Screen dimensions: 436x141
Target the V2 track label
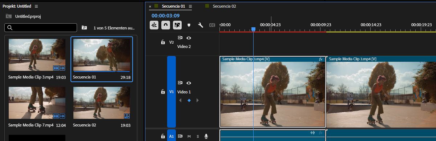pyautogui.click(x=171, y=42)
